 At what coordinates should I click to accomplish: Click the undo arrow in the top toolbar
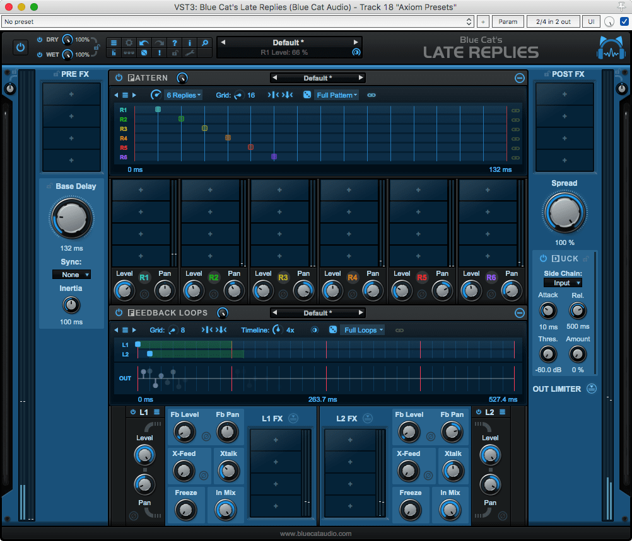(144, 43)
